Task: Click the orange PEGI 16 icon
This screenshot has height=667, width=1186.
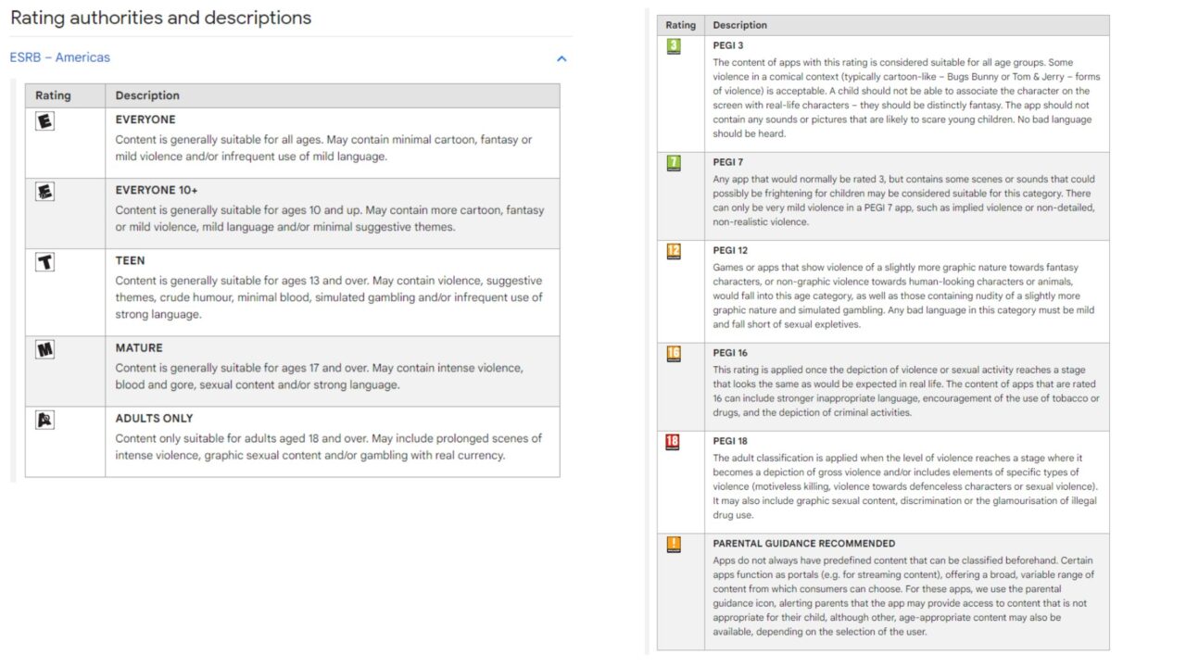Action: click(674, 353)
